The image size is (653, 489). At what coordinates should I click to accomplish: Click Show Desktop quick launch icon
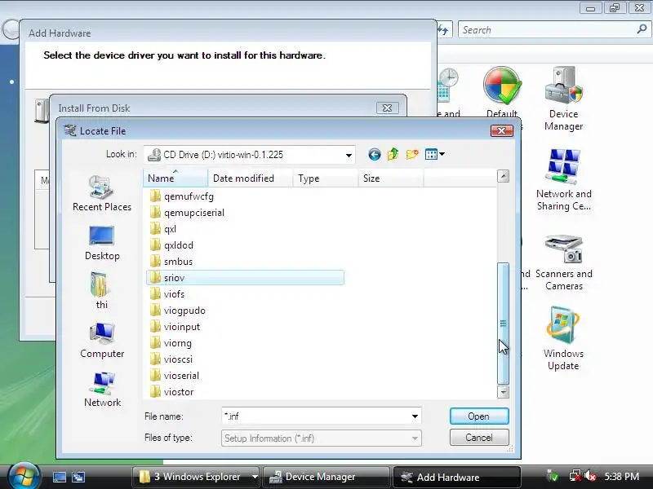[x=59, y=477]
